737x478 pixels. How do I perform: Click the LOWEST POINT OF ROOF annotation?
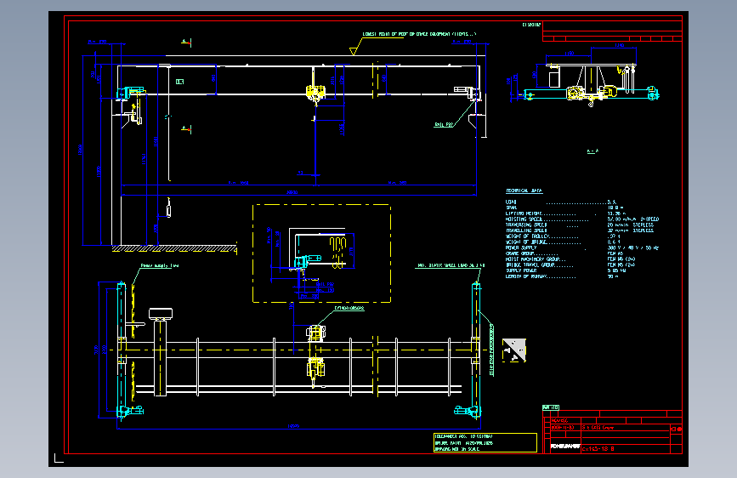[419, 34]
